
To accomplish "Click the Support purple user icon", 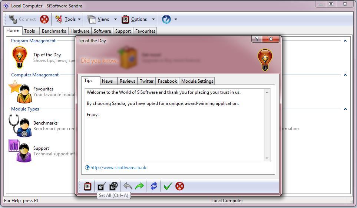I will [x=20, y=151].
